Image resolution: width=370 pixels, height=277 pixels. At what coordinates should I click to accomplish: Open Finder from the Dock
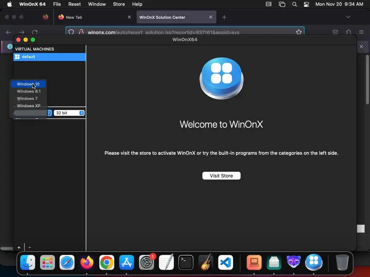(x=27, y=263)
